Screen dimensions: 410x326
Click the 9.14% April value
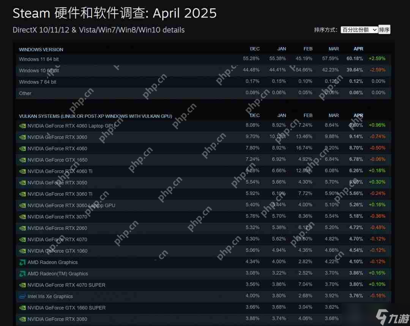coord(356,136)
